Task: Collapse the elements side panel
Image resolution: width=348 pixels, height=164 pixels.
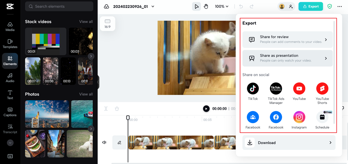Action: (x=98, y=82)
